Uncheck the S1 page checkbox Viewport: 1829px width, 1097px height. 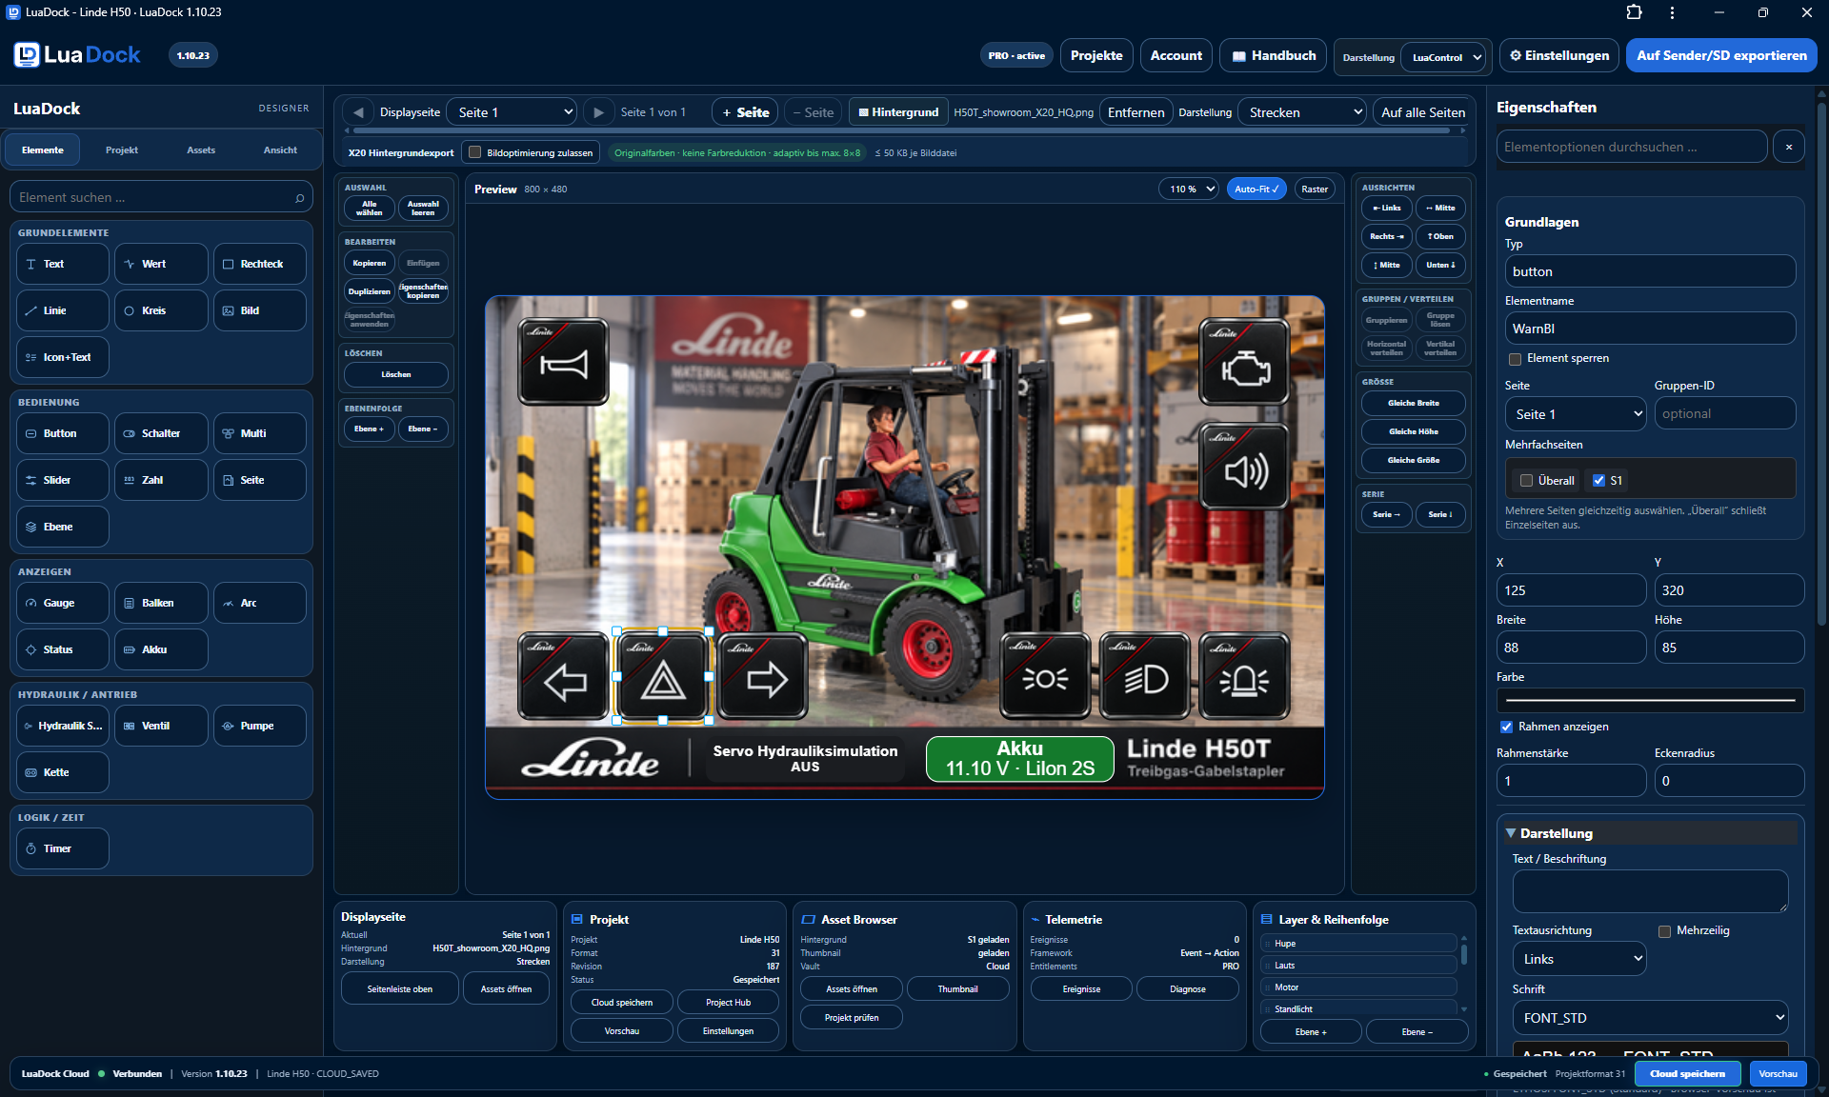pos(1598,481)
